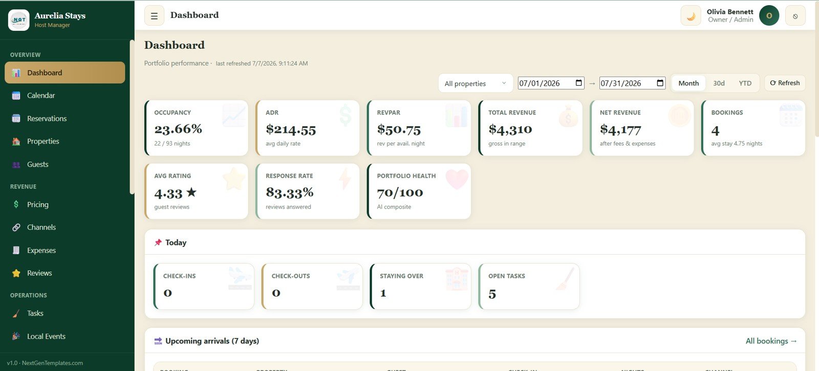Open the Response Rate 83.33% card
The height and width of the screenshot is (371, 819).
click(x=308, y=191)
